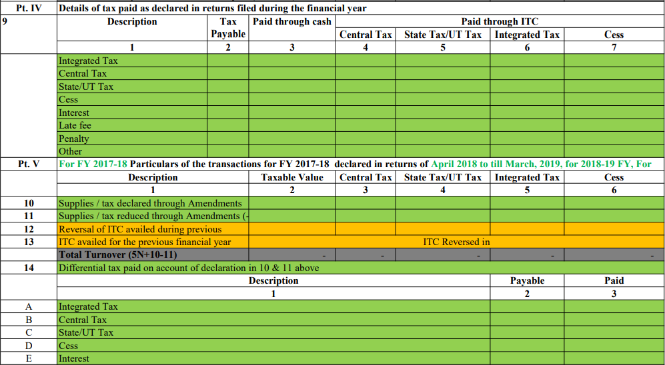The height and width of the screenshot is (365, 665).
Task: Click 'Integrated Tax' description in row A
Action: coord(273,306)
